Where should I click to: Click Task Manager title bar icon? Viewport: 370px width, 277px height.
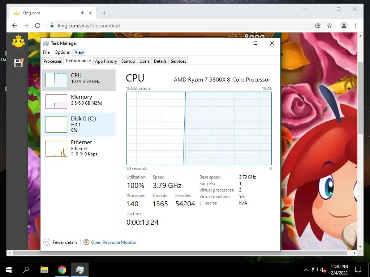click(46, 43)
